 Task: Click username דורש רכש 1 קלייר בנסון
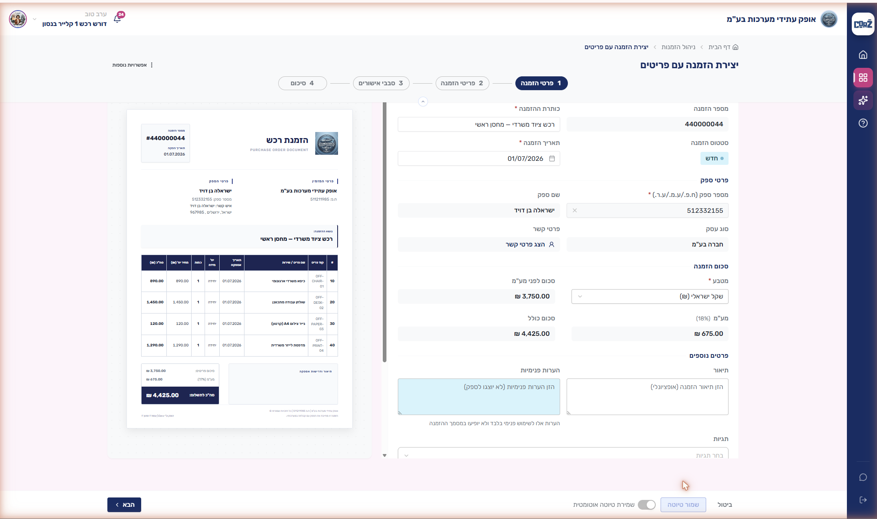(74, 24)
